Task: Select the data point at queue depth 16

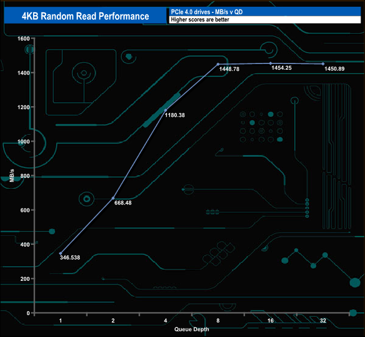Action: [x=271, y=63]
